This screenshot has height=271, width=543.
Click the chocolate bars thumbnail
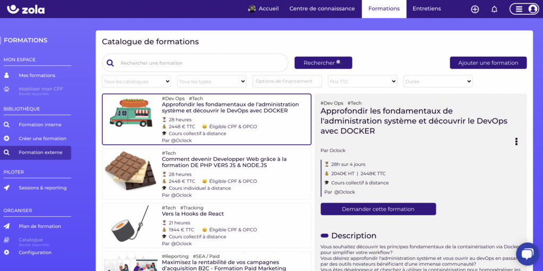pos(131,170)
